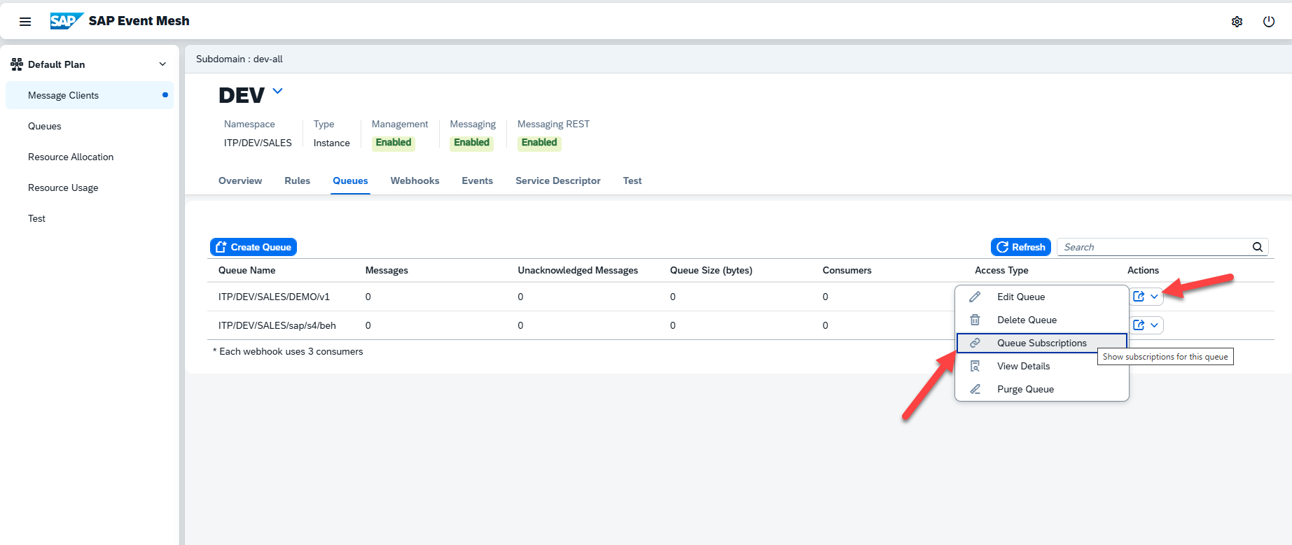Open the Service Descriptor tab

(557, 181)
